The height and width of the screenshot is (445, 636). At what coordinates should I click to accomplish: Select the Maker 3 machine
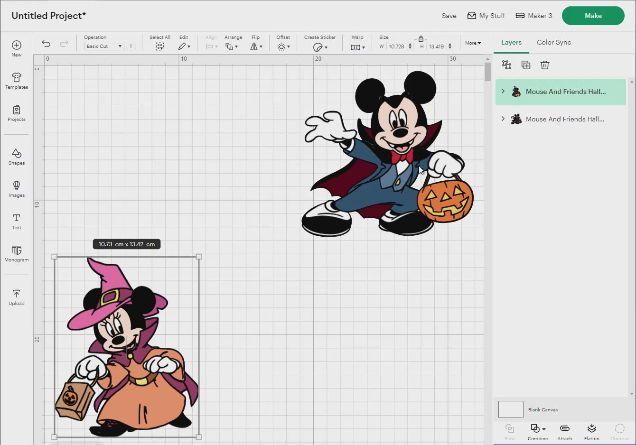534,16
